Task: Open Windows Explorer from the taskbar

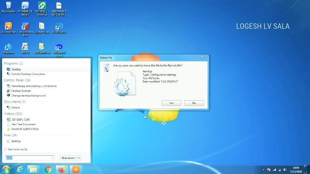Action: click(x=33, y=170)
